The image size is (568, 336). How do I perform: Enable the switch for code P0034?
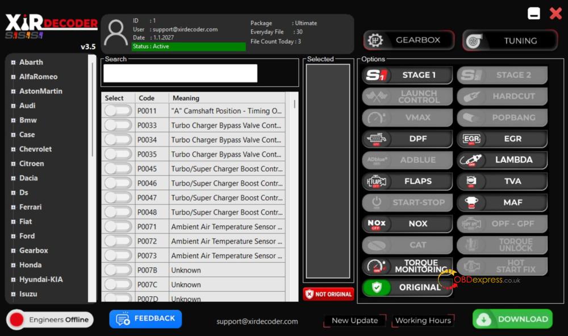click(x=118, y=140)
